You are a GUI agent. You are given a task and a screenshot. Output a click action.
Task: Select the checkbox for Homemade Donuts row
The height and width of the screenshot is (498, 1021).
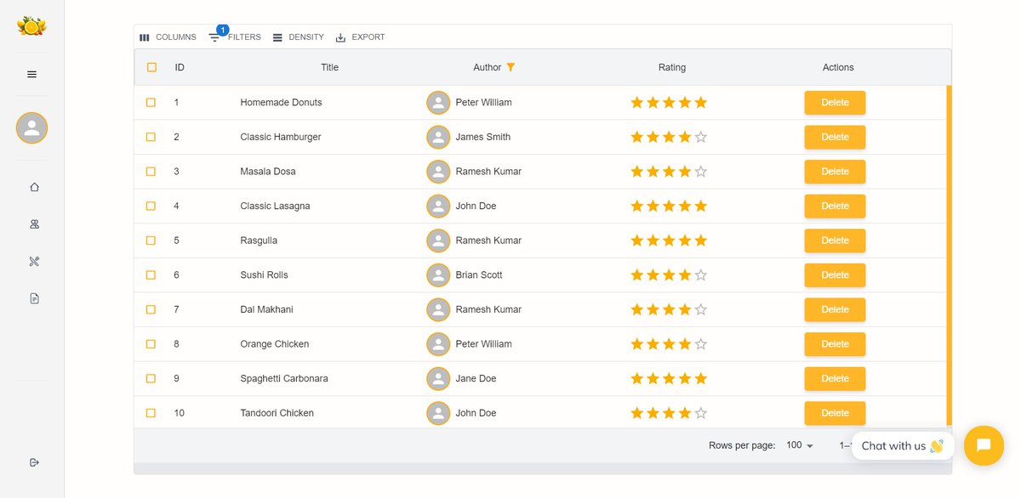coord(151,103)
